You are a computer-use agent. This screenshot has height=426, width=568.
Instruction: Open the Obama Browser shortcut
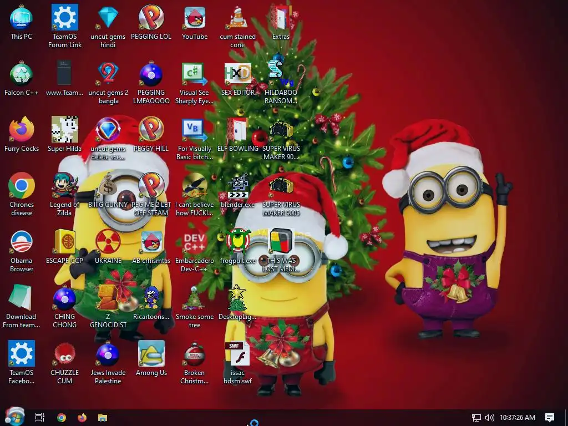click(22, 251)
